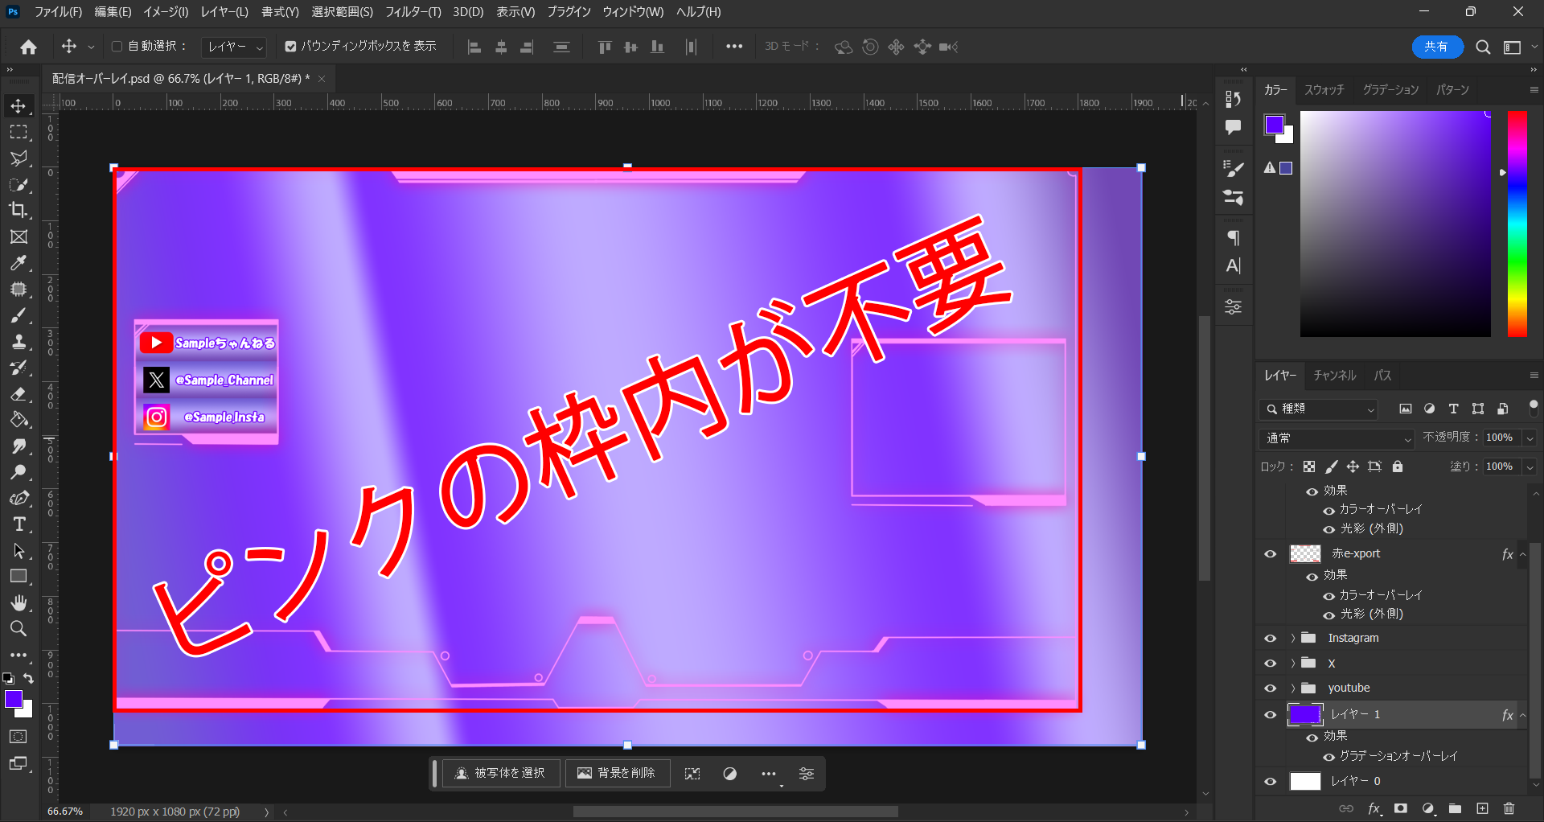The image size is (1544, 822).
Task: Align left edges in options bar
Action: [x=474, y=47]
